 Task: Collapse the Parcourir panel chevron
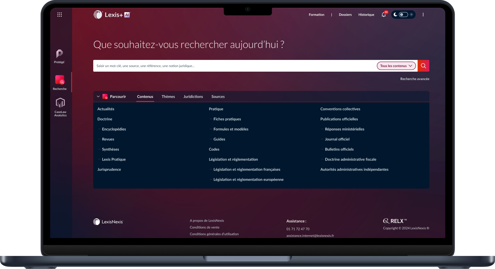98,97
